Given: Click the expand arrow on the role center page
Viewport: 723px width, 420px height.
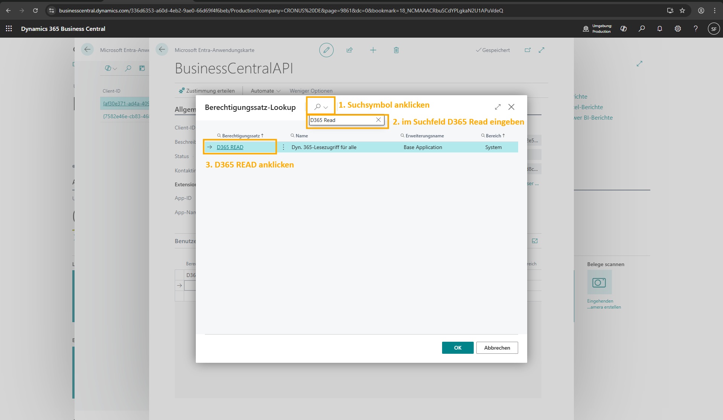Looking at the screenshot, I should click(639, 64).
